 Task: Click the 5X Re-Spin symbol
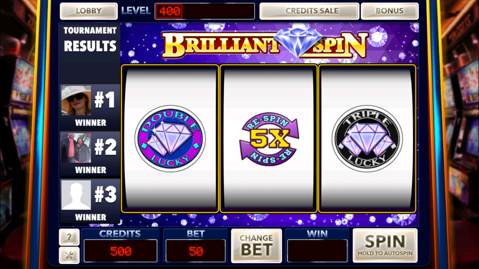click(269, 139)
